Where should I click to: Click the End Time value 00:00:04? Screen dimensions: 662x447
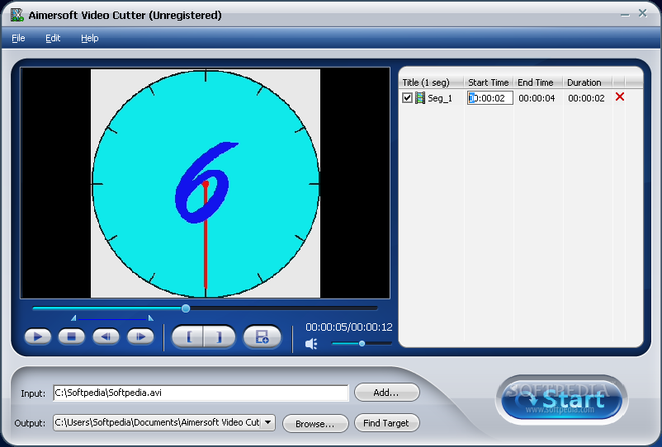537,98
